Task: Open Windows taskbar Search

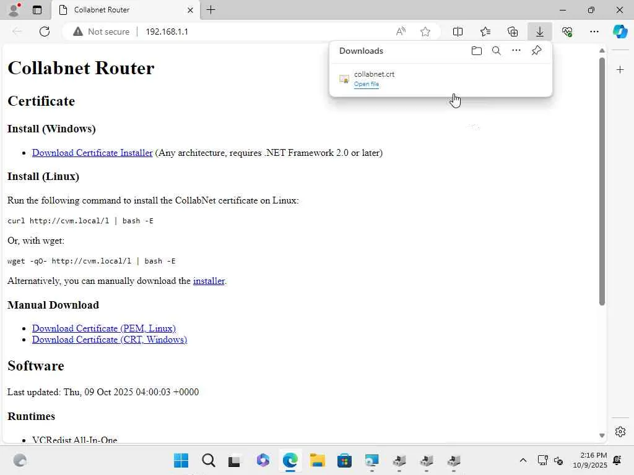Action: (208, 460)
